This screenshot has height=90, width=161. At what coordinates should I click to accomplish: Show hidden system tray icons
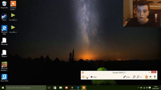(x=138, y=88)
